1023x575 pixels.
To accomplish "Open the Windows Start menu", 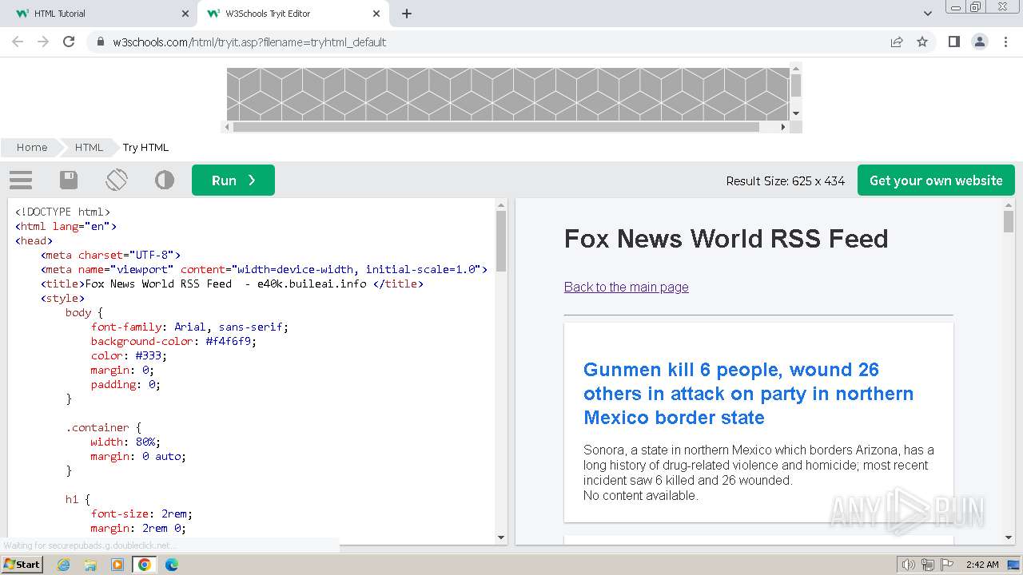I will (x=22, y=564).
